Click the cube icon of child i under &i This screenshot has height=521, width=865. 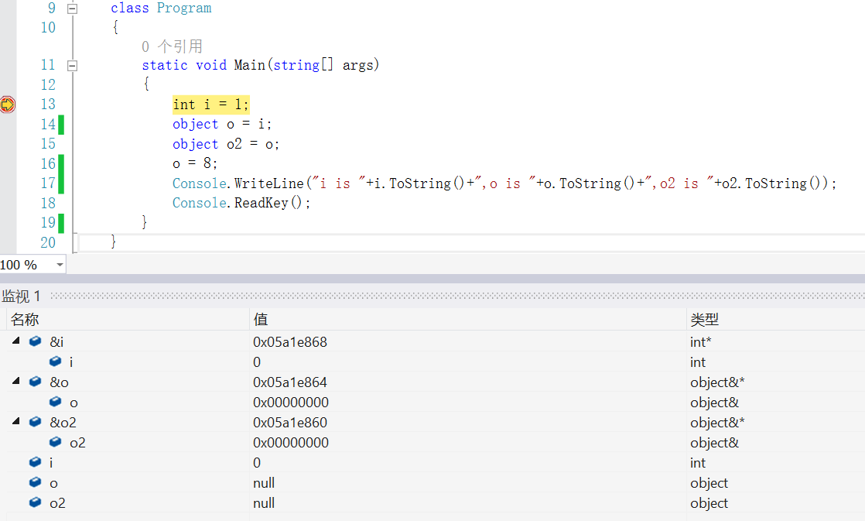55,362
